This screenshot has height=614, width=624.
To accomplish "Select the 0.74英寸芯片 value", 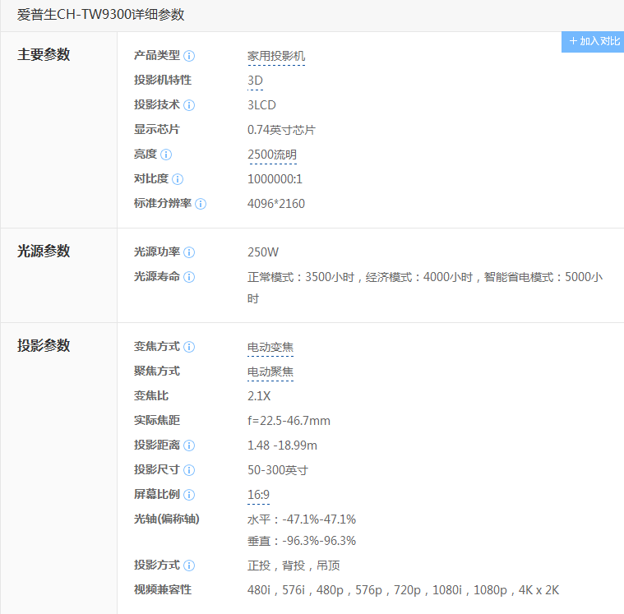I will [x=281, y=130].
